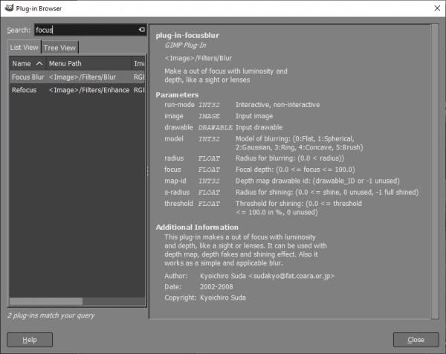446x354 pixels.
Task: Click the 'Additional Information' heading
Action: [x=197, y=228]
